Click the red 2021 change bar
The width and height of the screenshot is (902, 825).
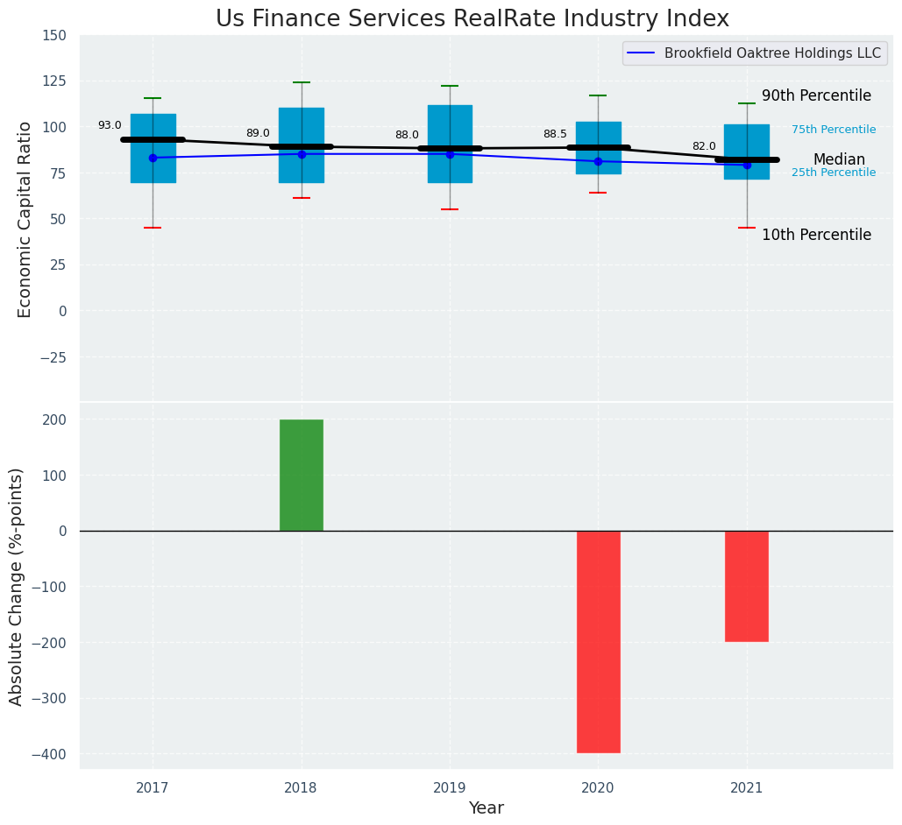point(746,586)
